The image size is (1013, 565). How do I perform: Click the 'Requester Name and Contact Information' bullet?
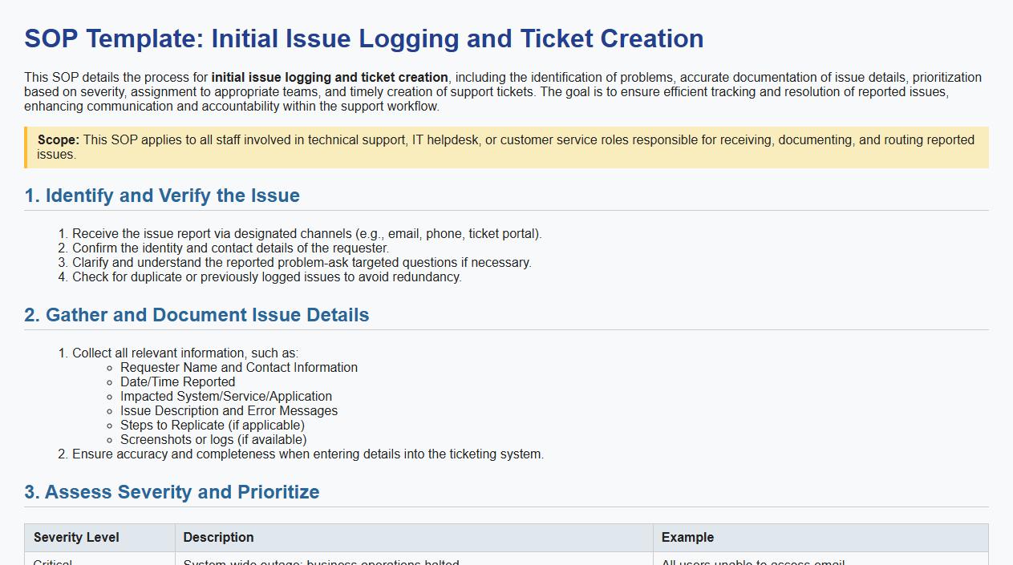(239, 368)
